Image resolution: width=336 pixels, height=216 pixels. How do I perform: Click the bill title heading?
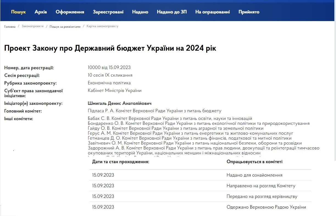click(x=110, y=48)
